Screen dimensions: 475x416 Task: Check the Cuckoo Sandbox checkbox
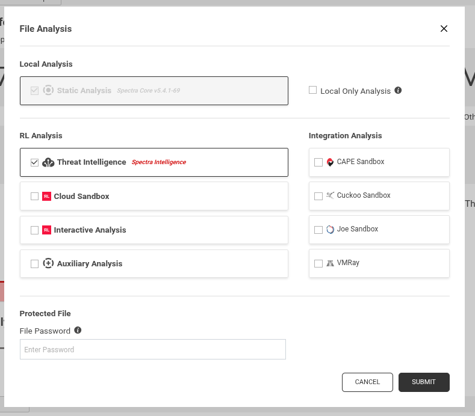(x=318, y=196)
